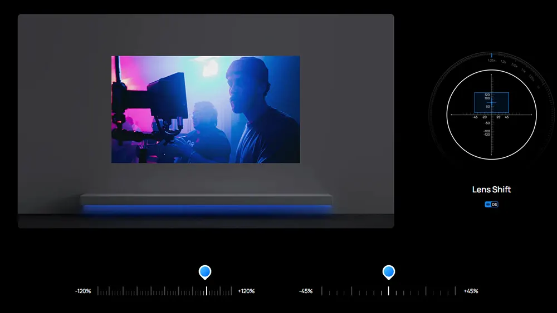Click the horizontal lens shift blue pin handle
Viewport: 557px width, 313px height.
click(389, 272)
